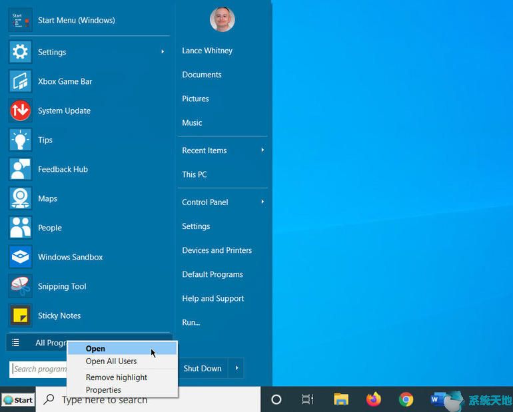Screen dimensions: 513x412
Task: Click the Windows Sandbox label
Action: coord(71,257)
